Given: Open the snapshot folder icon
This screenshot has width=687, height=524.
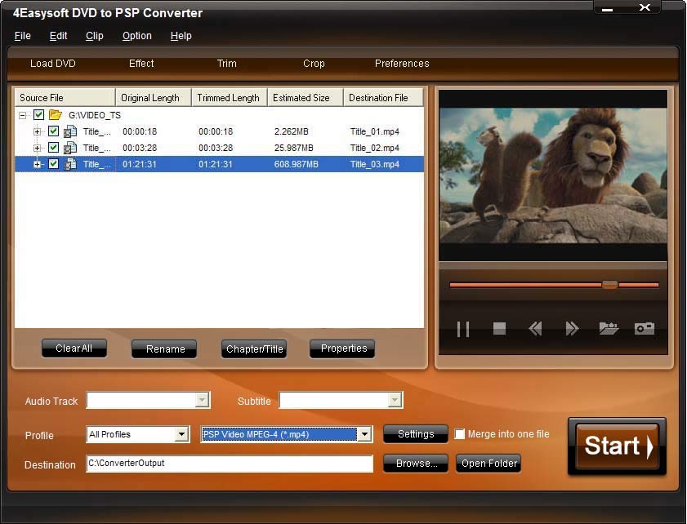Looking at the screenshot, I should (x=609, y=329).
